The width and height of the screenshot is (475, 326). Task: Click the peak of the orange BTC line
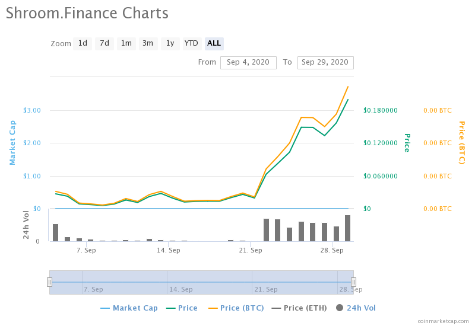(348, 87)
